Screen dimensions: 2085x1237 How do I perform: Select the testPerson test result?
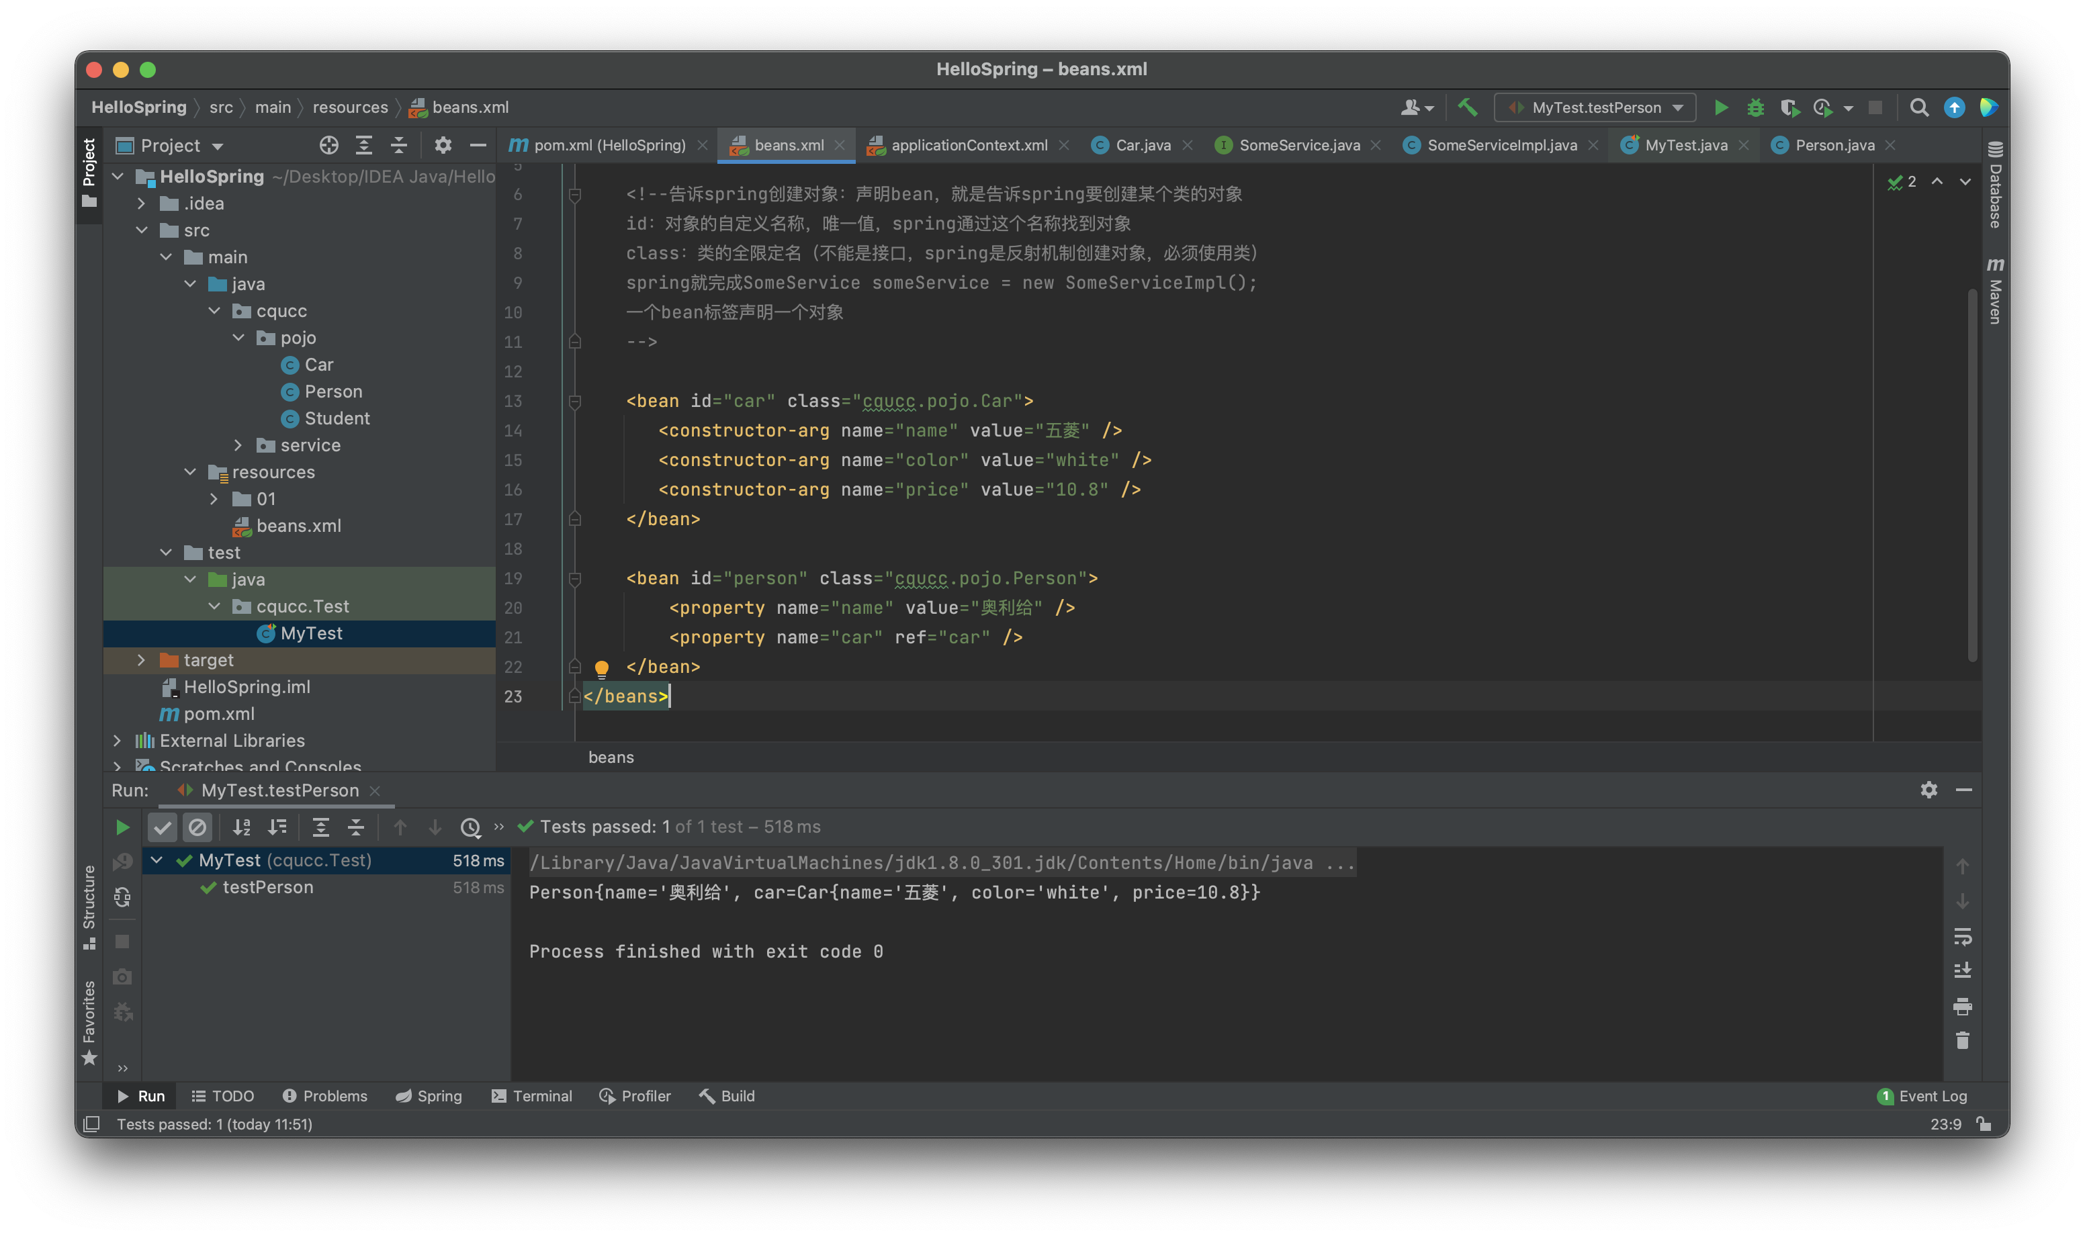tap(267, 888)
